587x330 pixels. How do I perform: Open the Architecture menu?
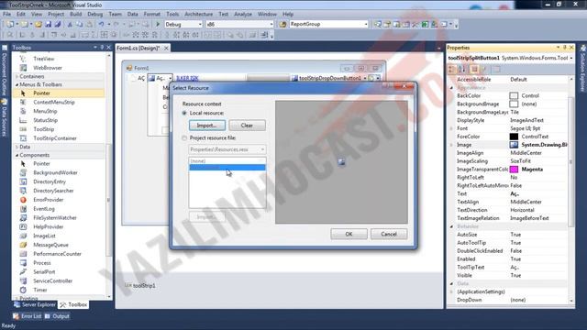click(198, 14)
